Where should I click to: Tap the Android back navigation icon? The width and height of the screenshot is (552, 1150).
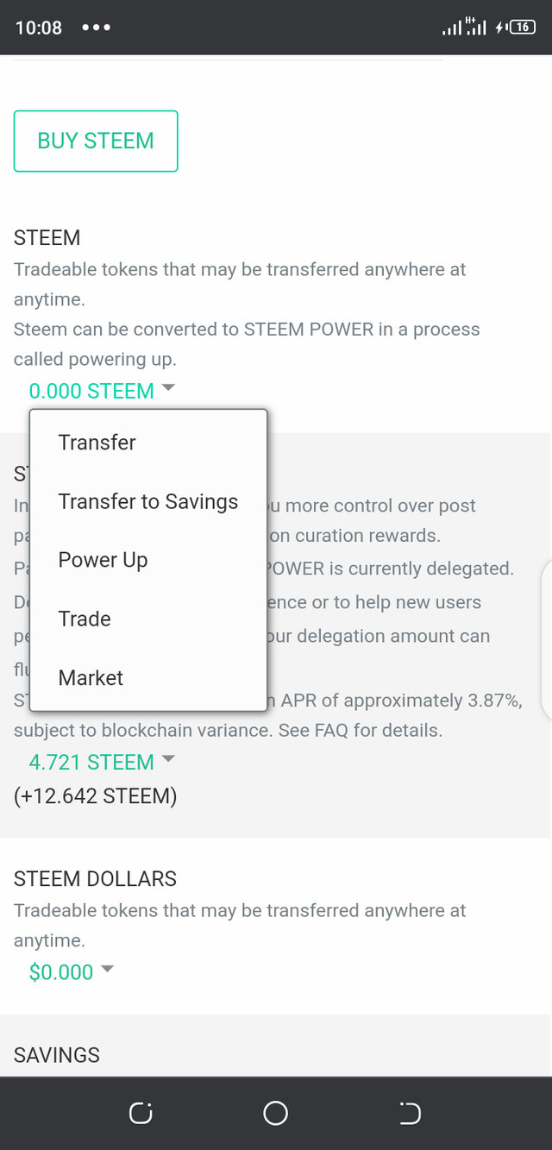click(411, 1114)
